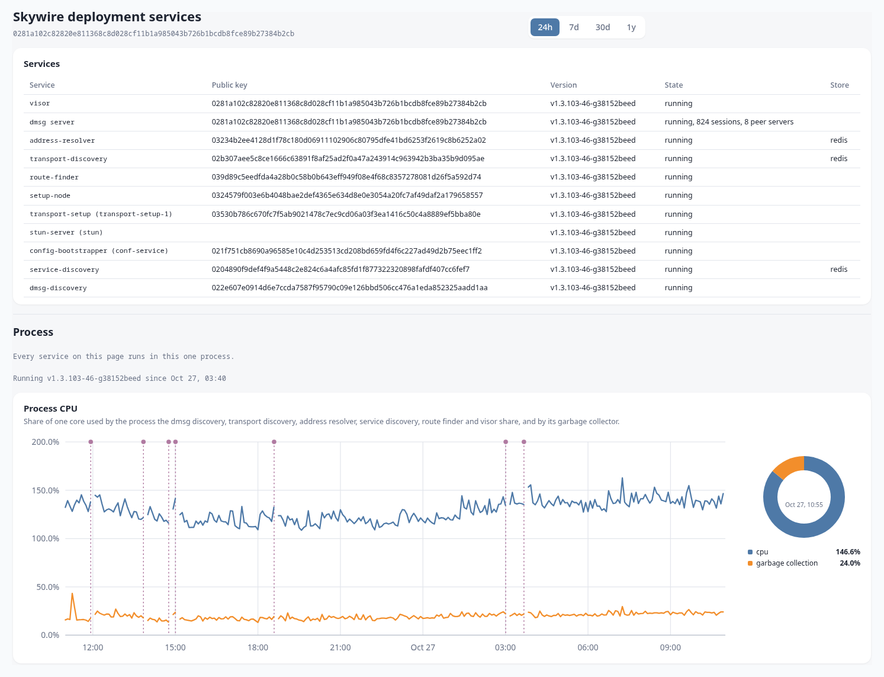Viewport: 884px width, 677px height.
Task: Select the stun-server (stun) service name
Action: pos(66,233)
